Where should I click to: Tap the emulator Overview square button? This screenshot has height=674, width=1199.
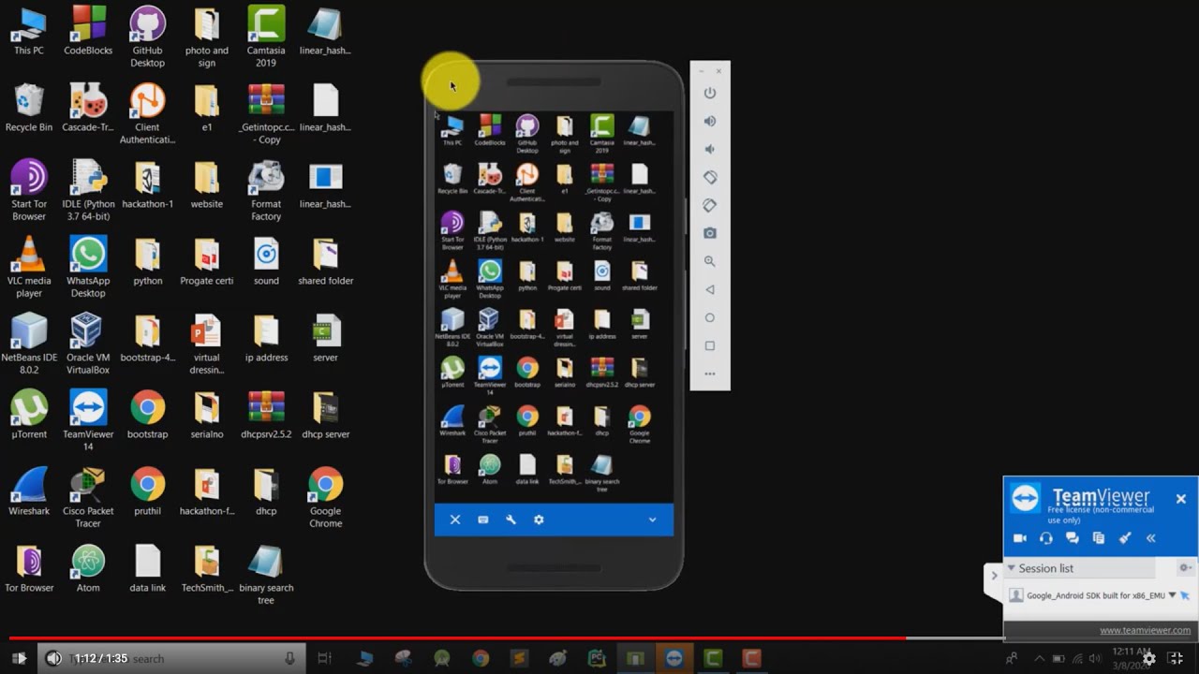tap(710, 345)
